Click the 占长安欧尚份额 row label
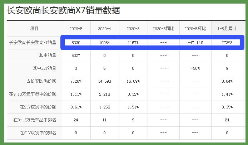Image resolution: width=248 pixels, height=145 pixels. click(41, 81)
